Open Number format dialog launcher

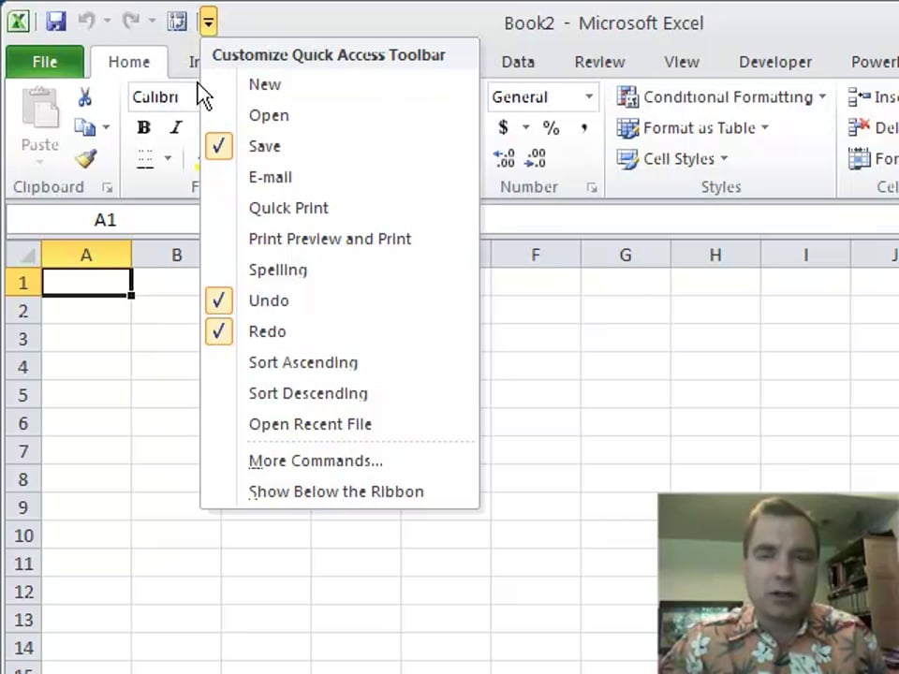click(592, 187)
